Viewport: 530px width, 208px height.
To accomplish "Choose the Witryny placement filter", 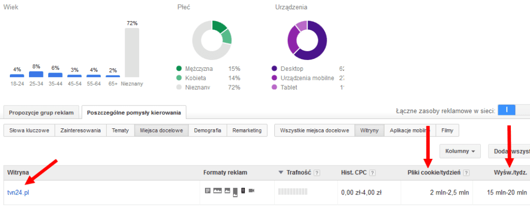I will coord(370,130).
